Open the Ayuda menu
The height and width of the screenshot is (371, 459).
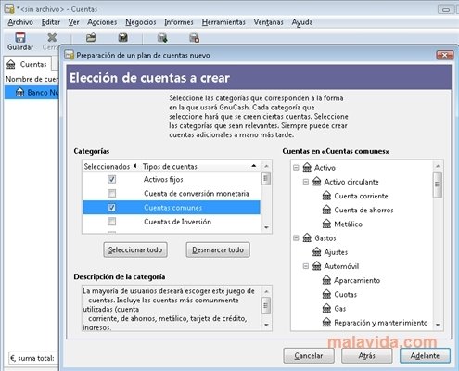coord(302,22)
